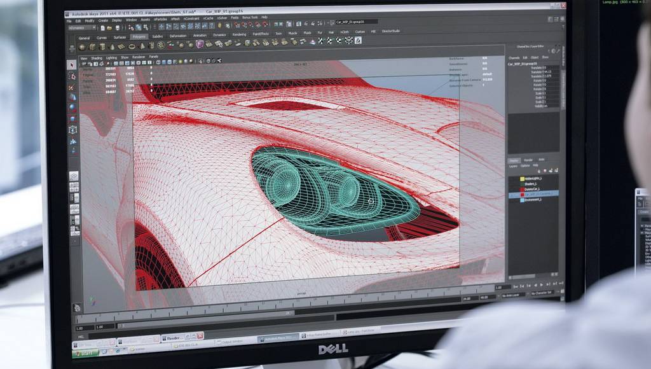
Task: Click the Open Scene folder icon
Action: (109, 28)
